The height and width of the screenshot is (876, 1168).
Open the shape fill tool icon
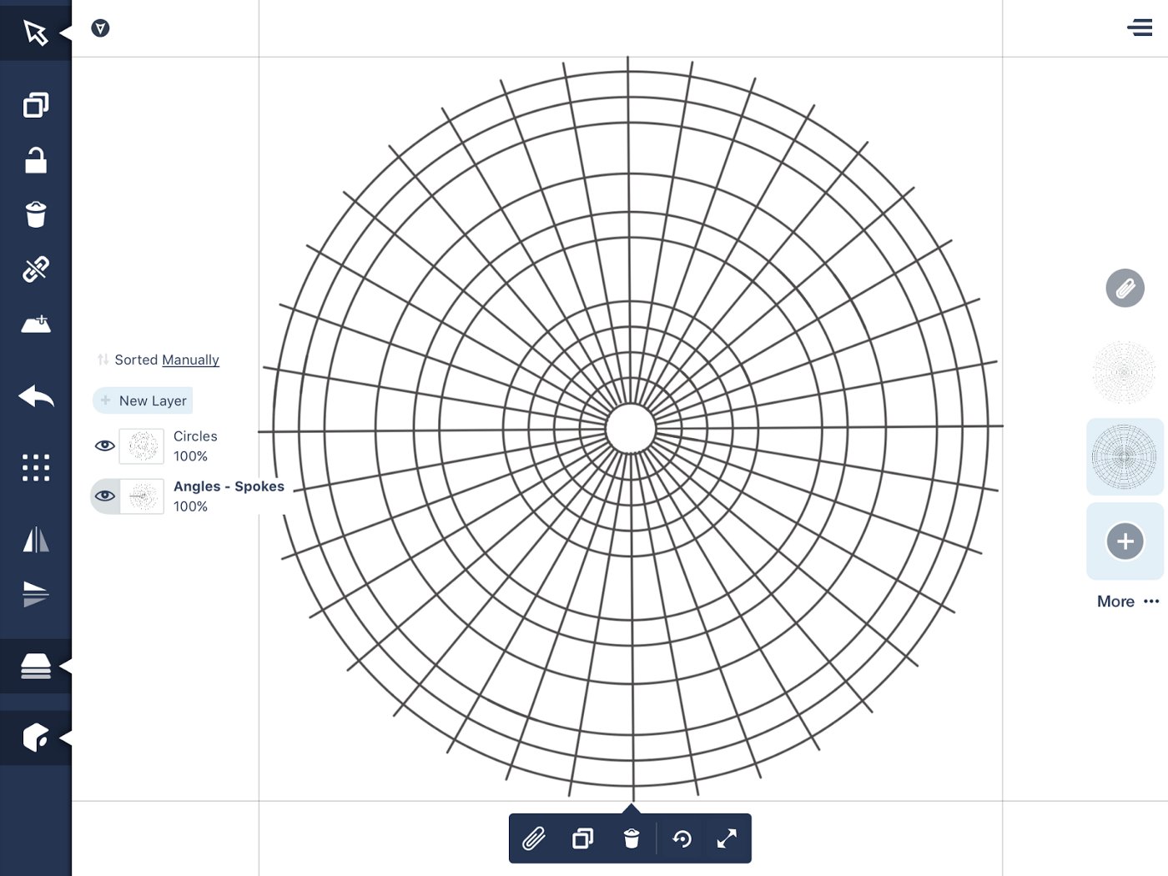click(36, 738)
